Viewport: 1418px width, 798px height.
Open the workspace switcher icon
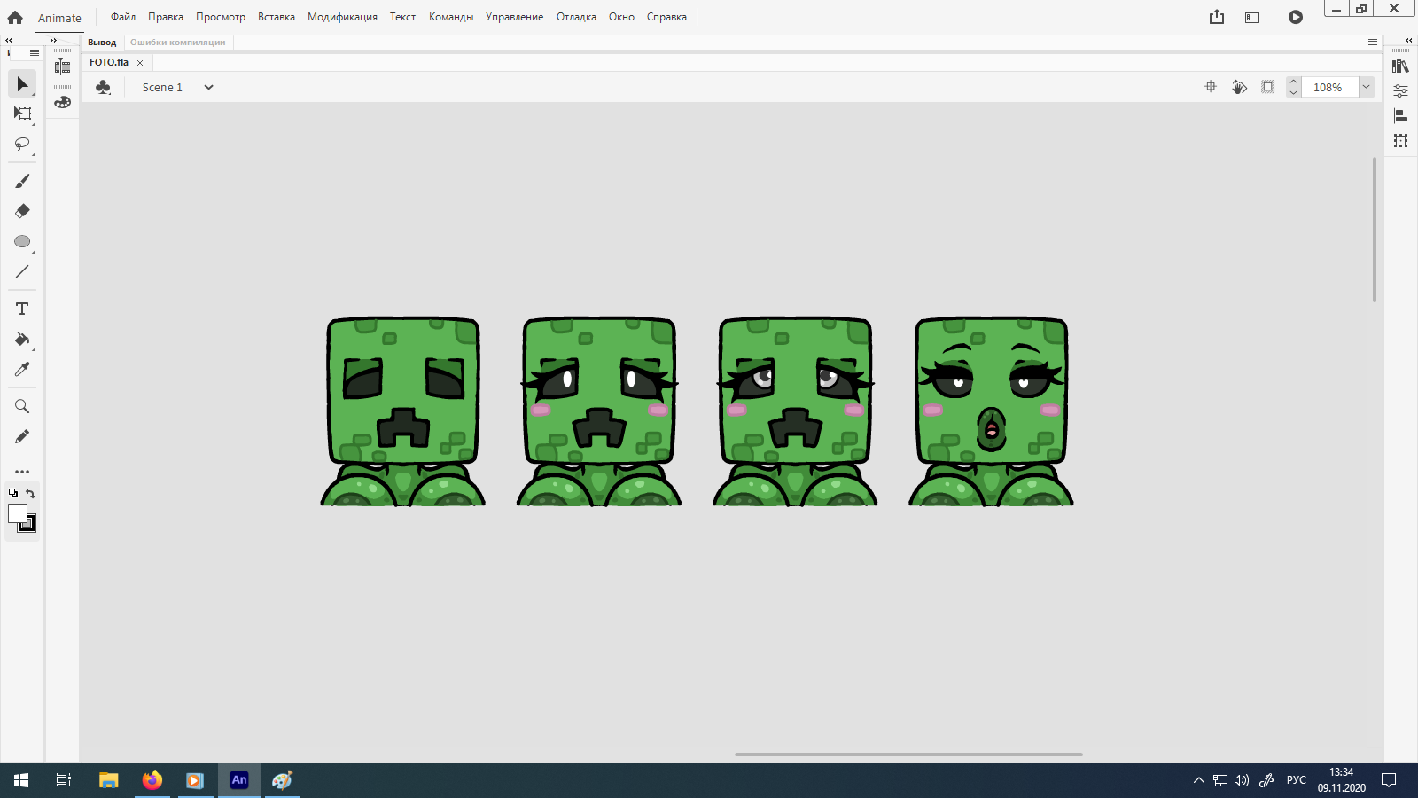[1252, 17]
